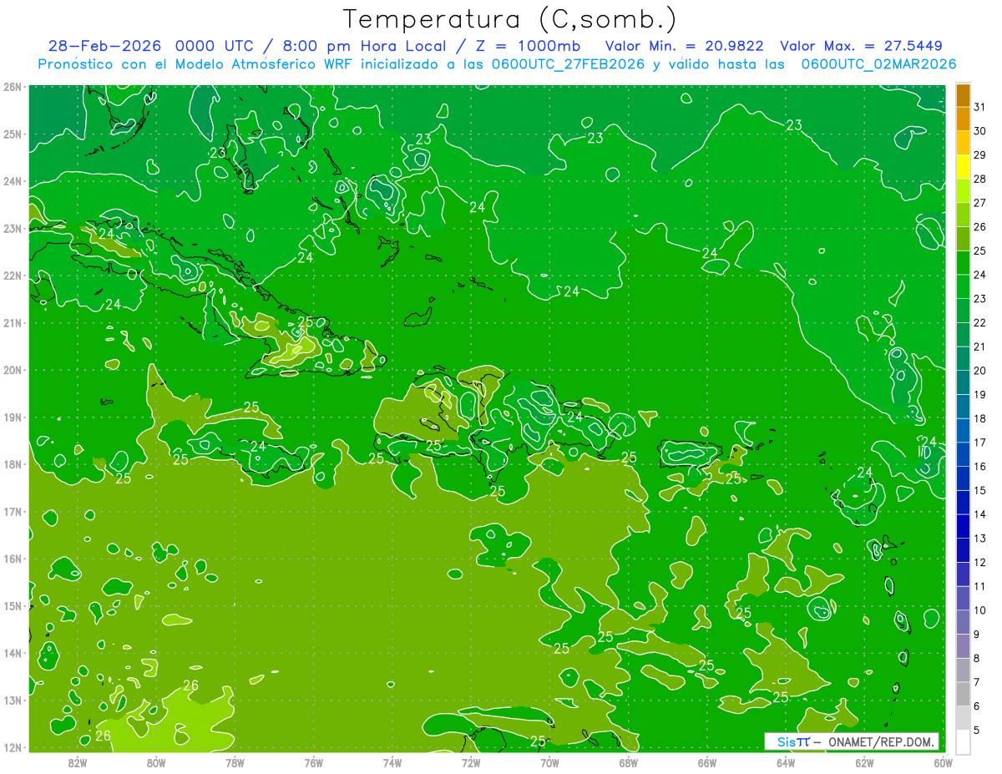This screenshot has height=774, width=1002.
Task: Click the 'ONAMET/REP.DOM.' credit text
Action: tap(880, 741)
